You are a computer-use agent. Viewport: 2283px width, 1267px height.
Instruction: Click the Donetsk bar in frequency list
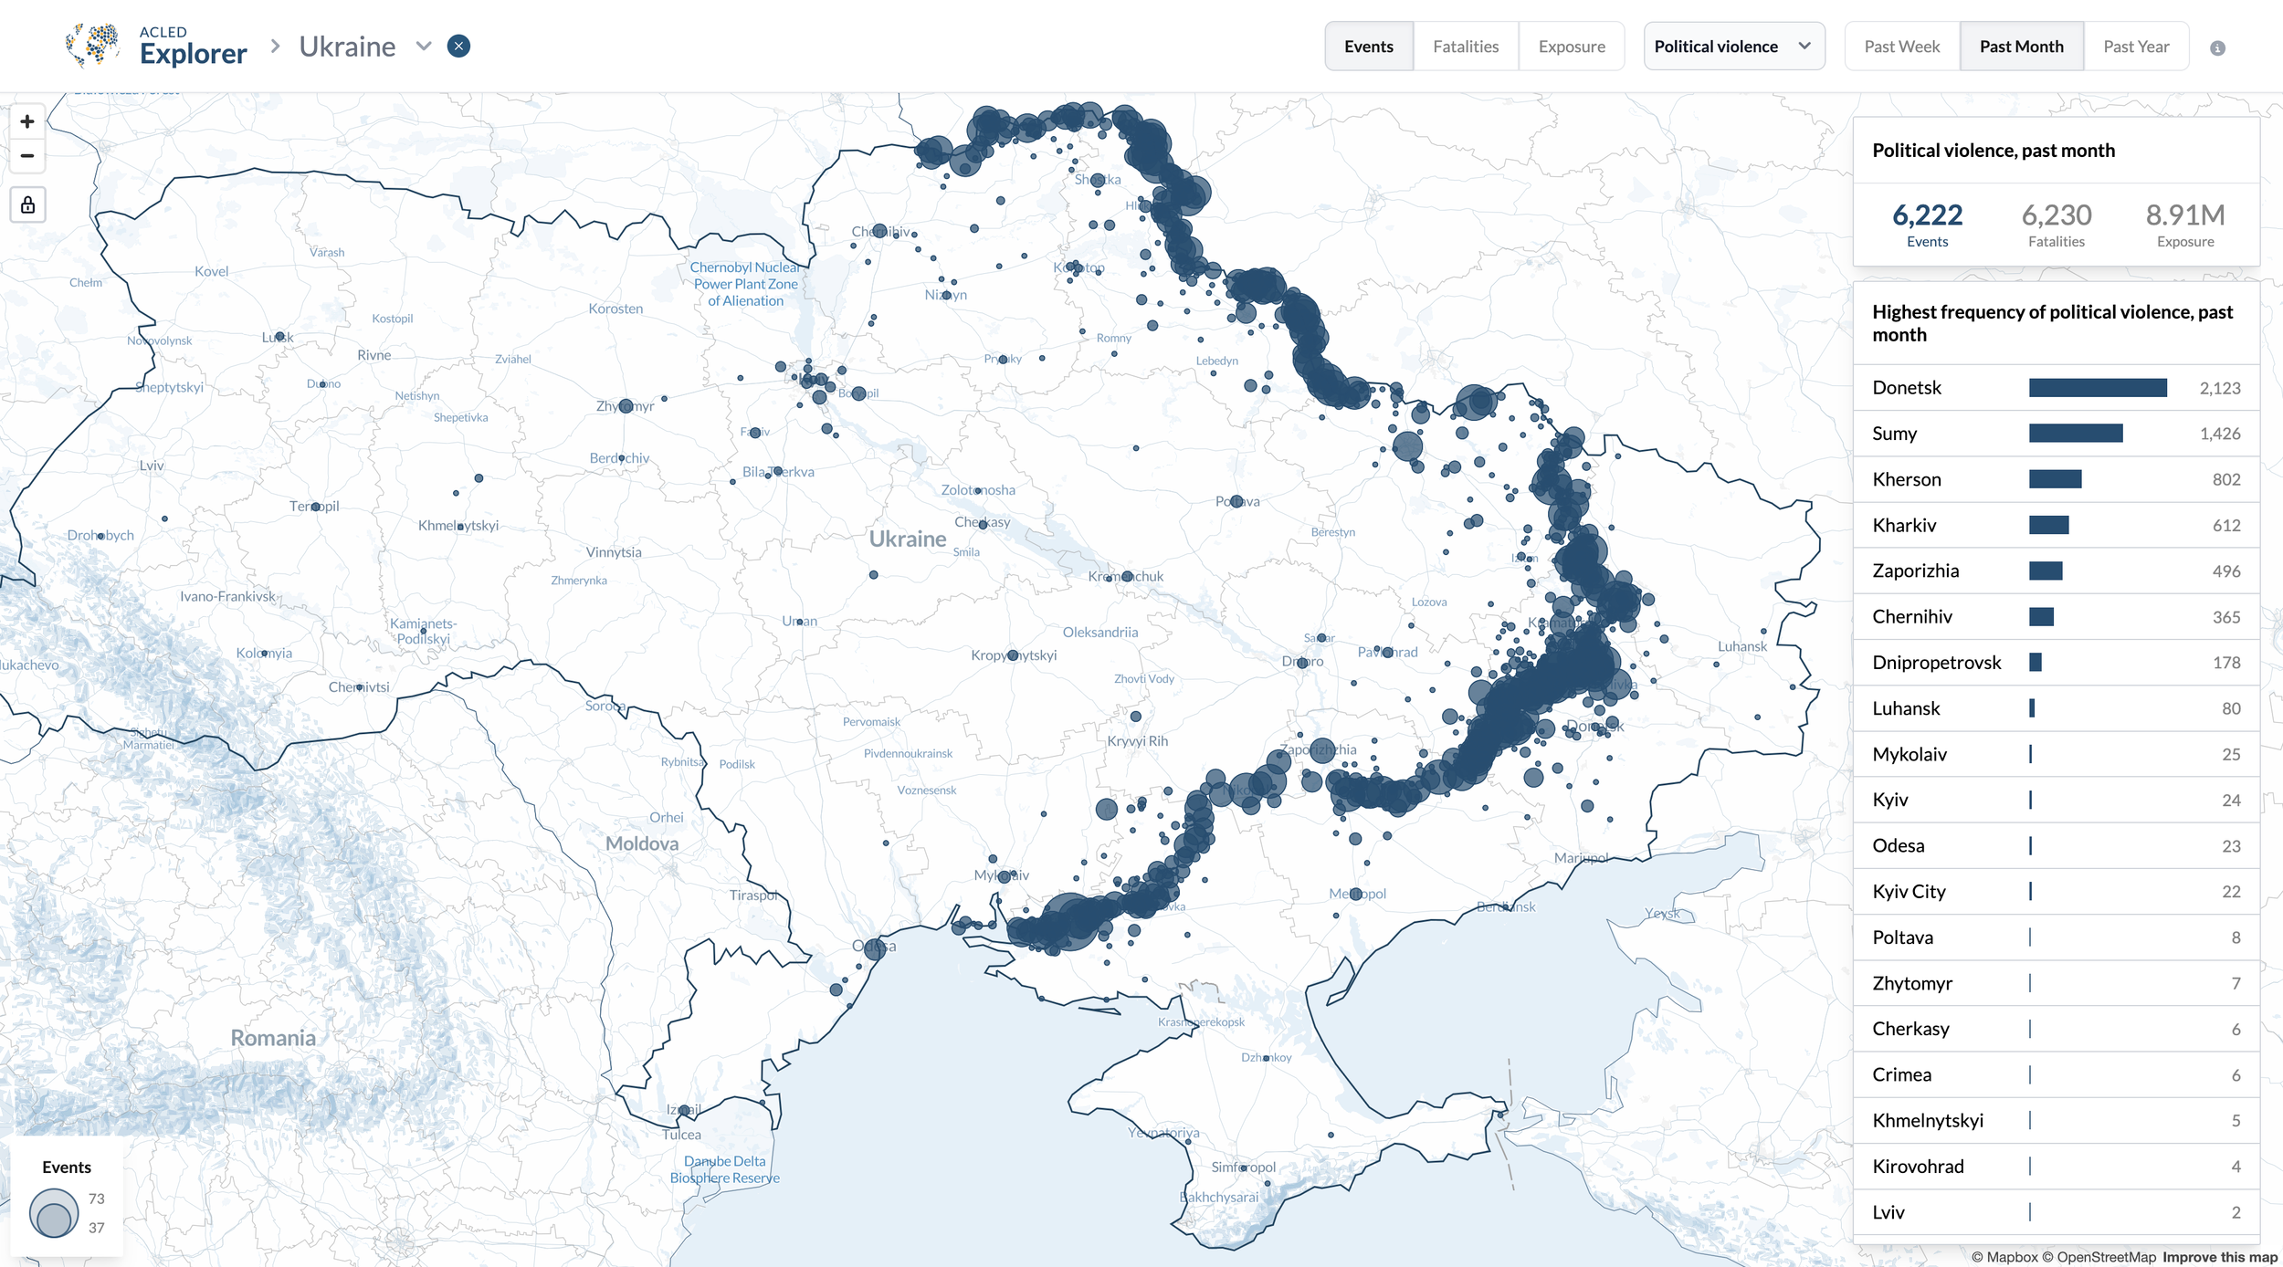pos(2097,388)
